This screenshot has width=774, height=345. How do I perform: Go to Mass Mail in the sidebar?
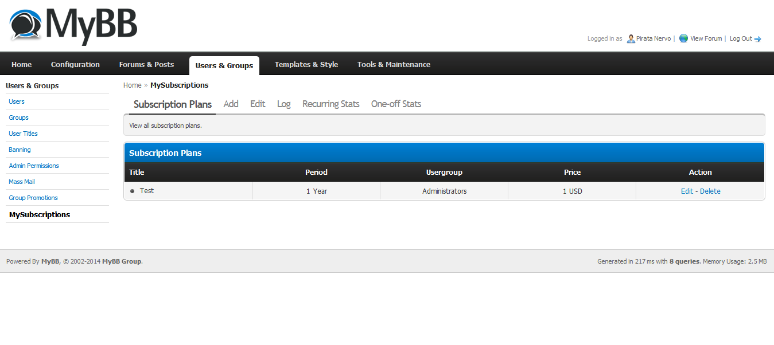tap(22, 182)
